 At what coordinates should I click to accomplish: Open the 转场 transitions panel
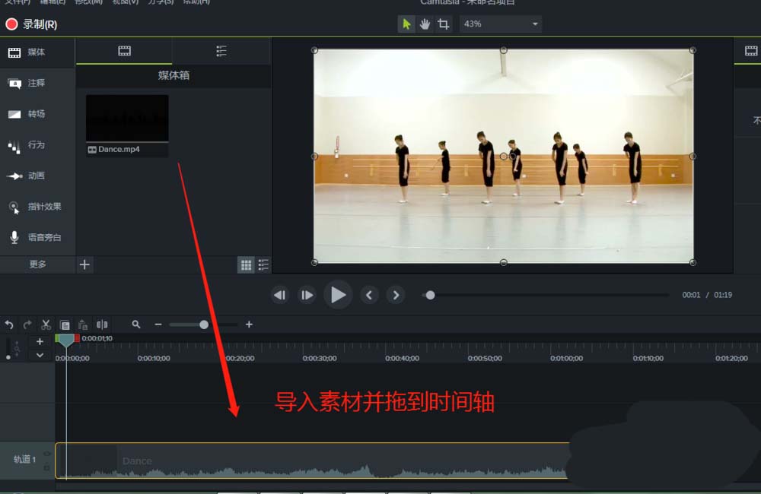pyautogui.click(x=37, y=114)
